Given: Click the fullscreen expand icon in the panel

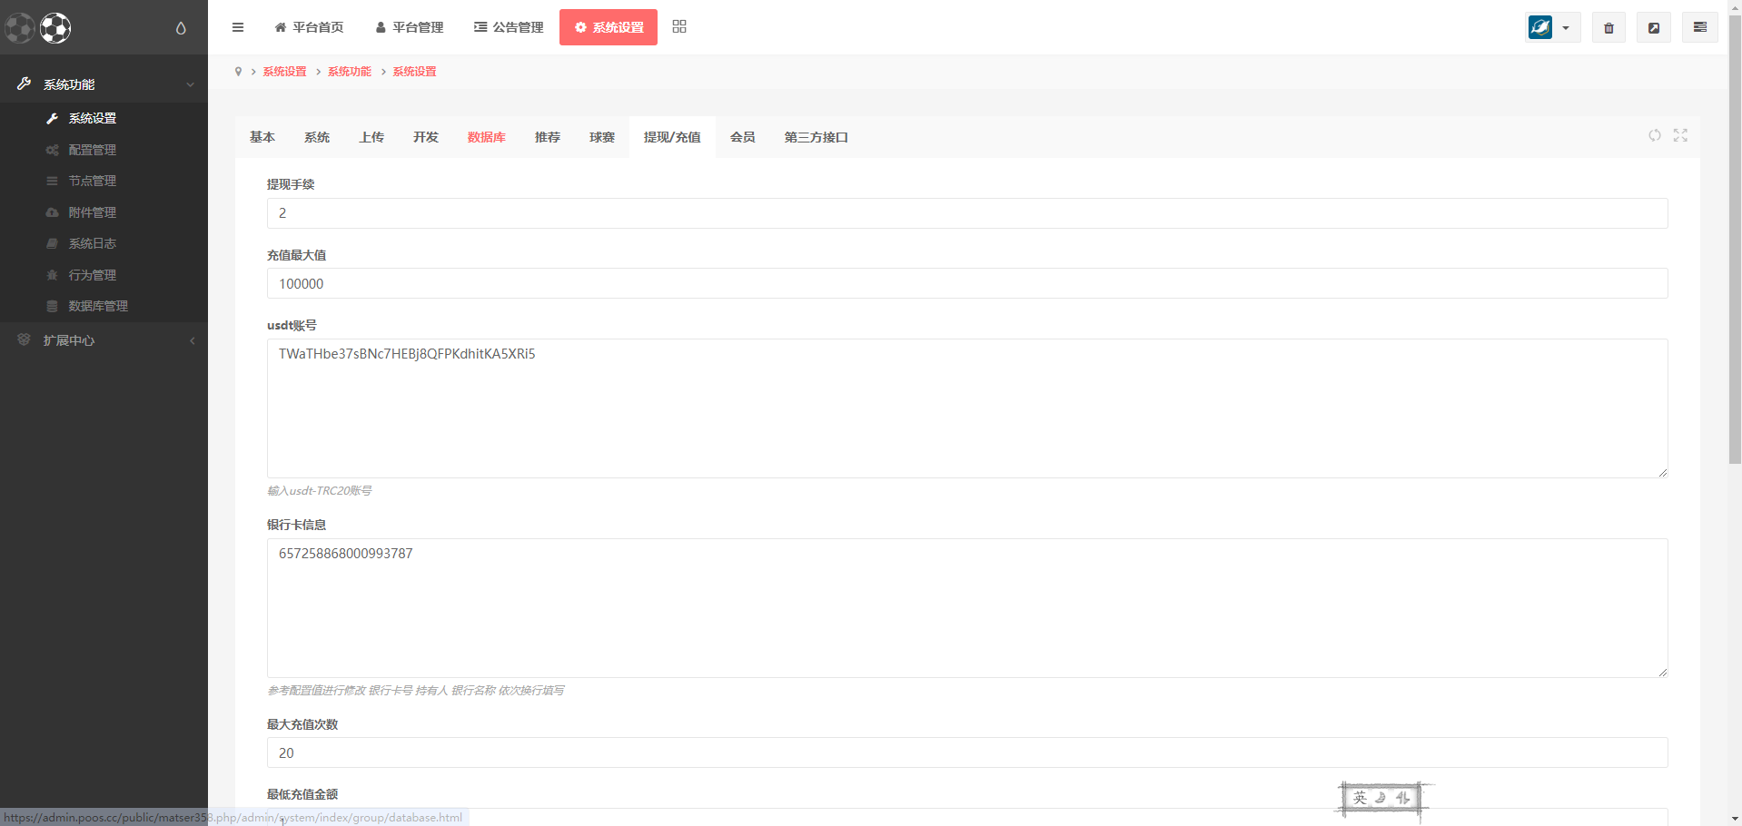Looking at the screenshot, I should [x=1680, y=135].
